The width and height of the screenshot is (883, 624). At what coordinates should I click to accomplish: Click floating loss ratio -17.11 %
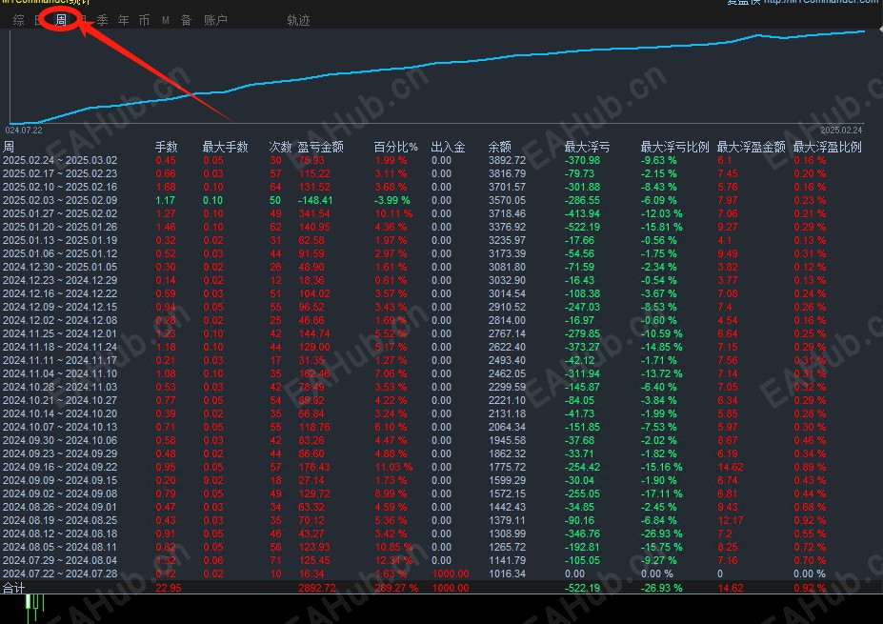pyautogui.click(x=661, y=493)
